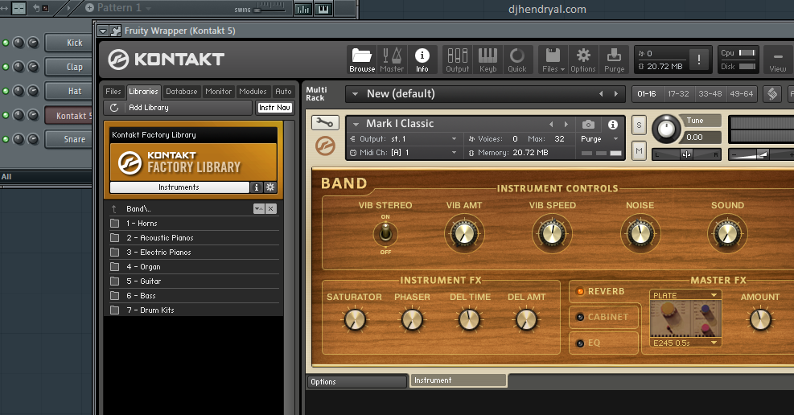Show the Info pane
This screenshot has width=794, height=415.
coord(422,60)
